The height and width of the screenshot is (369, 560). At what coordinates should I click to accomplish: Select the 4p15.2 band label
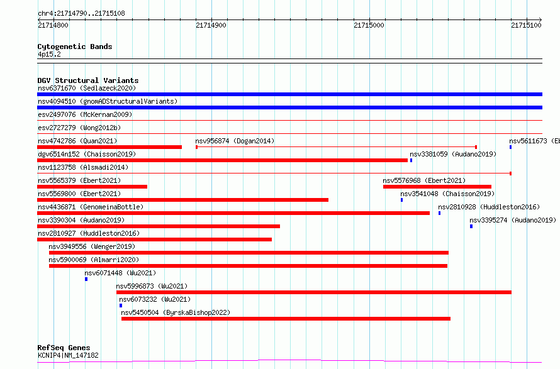[49, 54]
